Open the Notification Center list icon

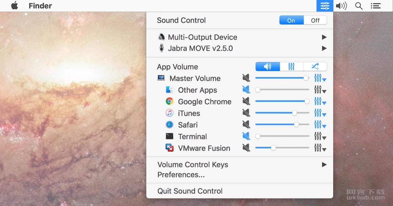pyautogui.click(x=376, y=6)
